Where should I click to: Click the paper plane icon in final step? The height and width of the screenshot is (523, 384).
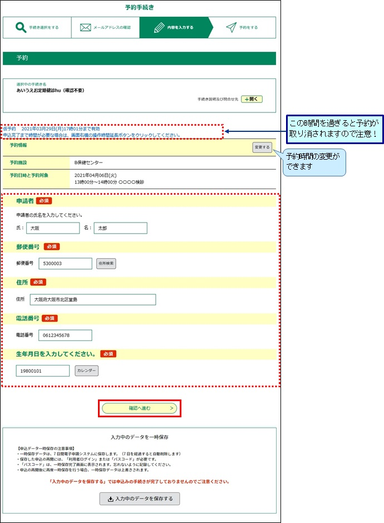coord(231,27)
